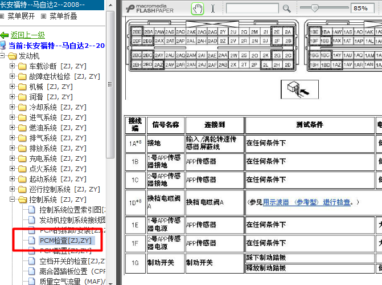Click the left panel scrollbar thumb
Viewport: 382px width, 285px height.
[110, 84]
